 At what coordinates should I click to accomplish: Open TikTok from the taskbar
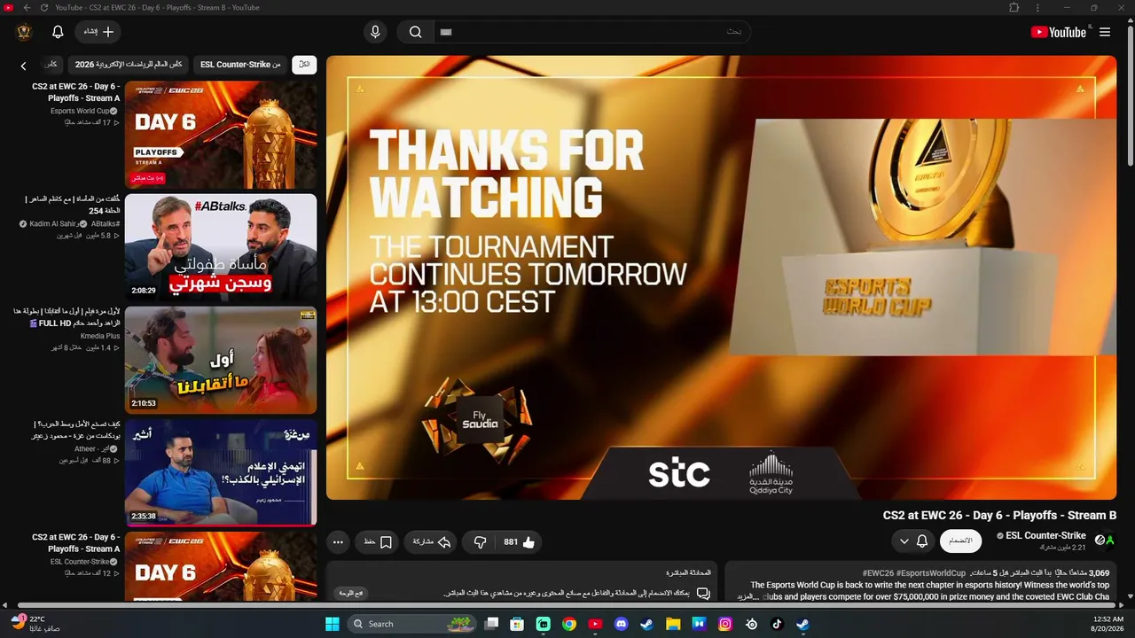777,624
